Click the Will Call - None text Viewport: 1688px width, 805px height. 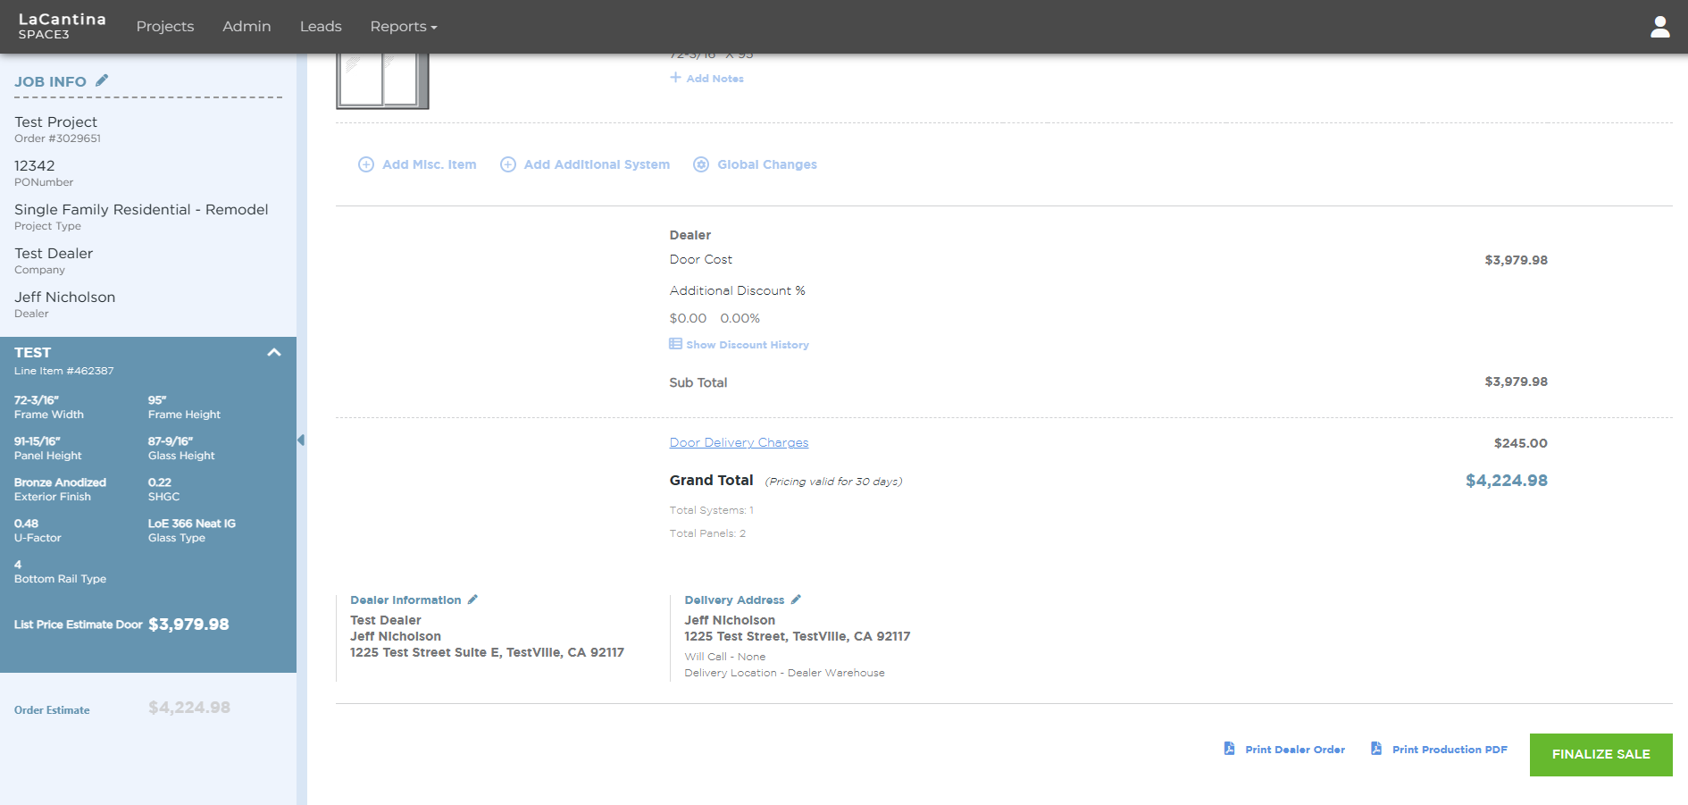[724, 657]
